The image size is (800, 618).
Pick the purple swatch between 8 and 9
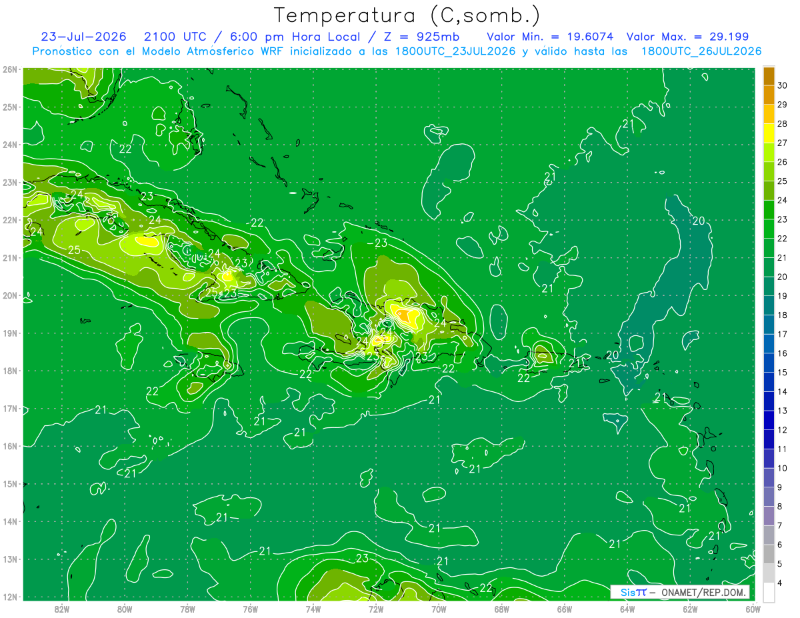click(x=769, y=496)
